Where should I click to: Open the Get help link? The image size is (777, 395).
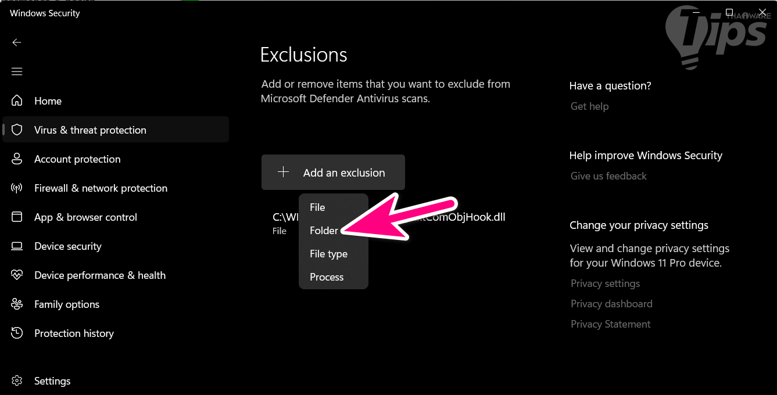pos(589,106)
